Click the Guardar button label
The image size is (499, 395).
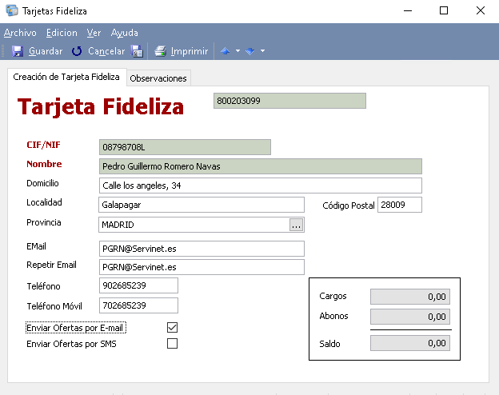(46, 51)
